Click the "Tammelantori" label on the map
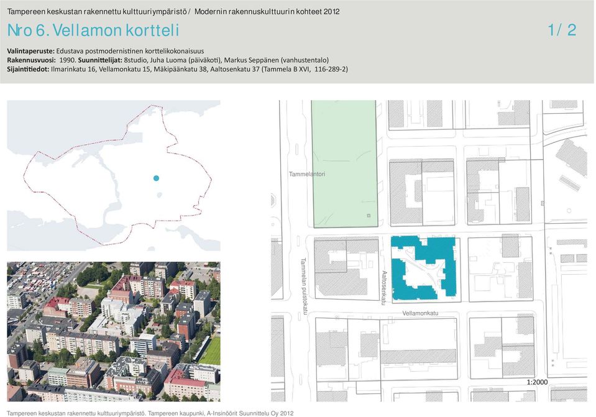This screenshot has height=417, width=596. 307,174
